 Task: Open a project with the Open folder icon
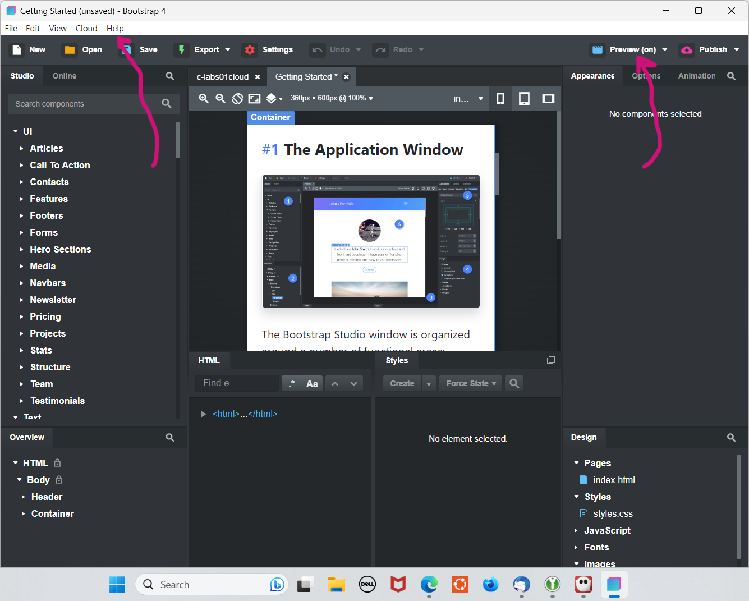[70, 50]
